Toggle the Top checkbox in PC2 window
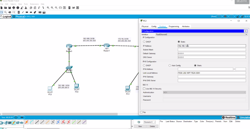This screenshot has height=129, width=250. [141, 112]
